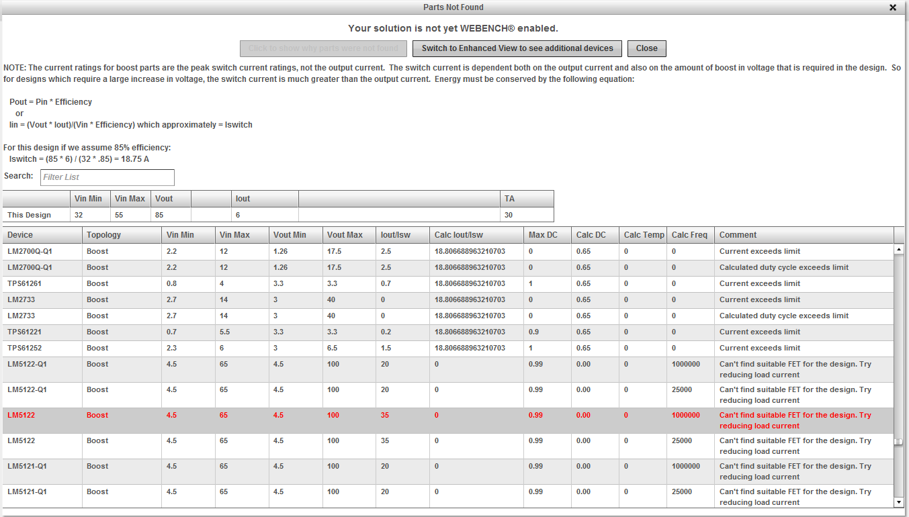Click the device table scrollbar thumb
The width and height of the screenshot is (909, 517).
[899, 441]
